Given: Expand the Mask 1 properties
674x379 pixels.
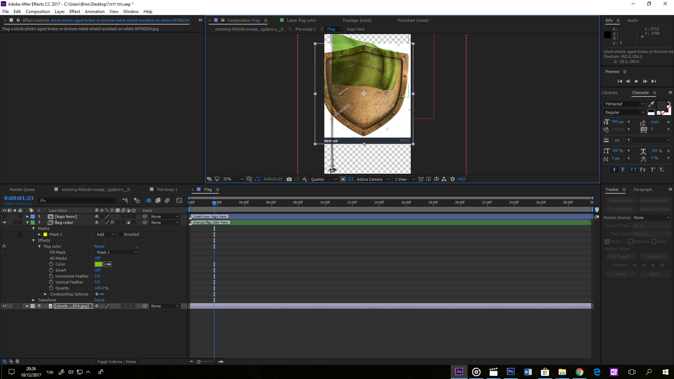Looking at the screenshot, I should (39, 234).
